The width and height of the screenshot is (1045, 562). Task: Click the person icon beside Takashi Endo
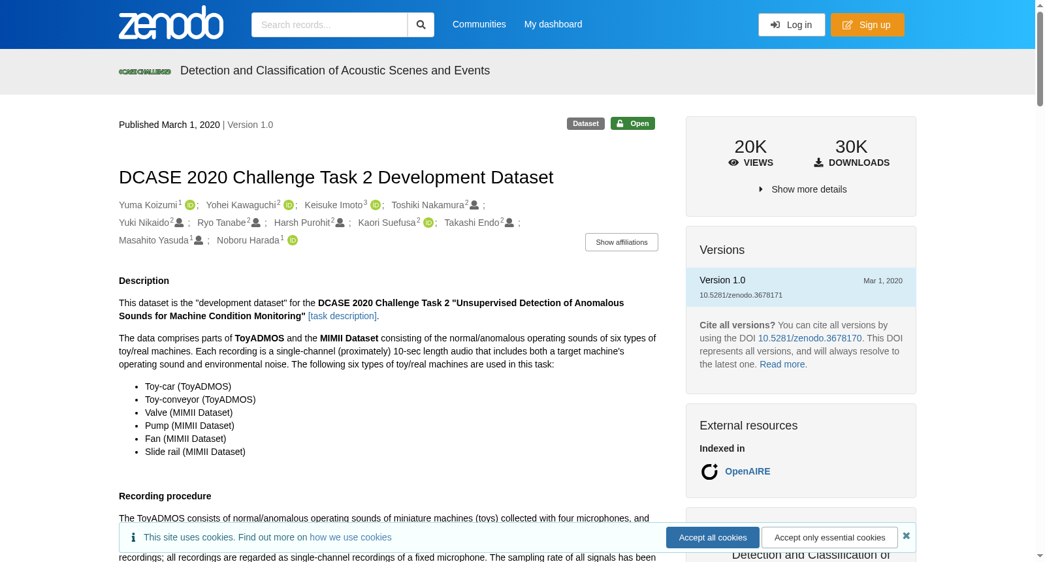[x=509, y=223]
